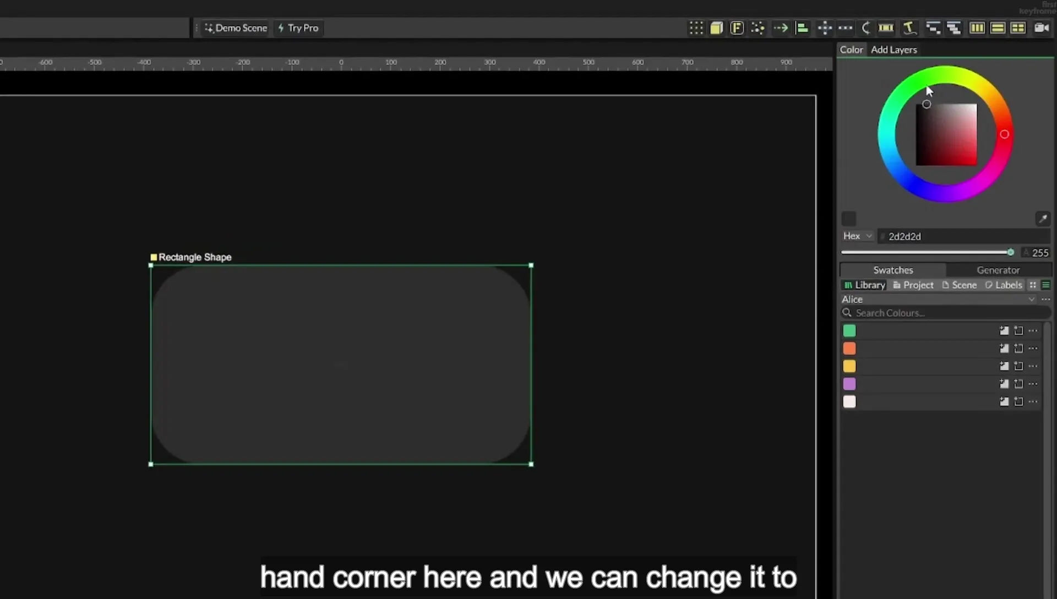Open more options for green swatch row
Image resolution: width=1057 pixels, height=599 pixels.
pos(1033,331)
